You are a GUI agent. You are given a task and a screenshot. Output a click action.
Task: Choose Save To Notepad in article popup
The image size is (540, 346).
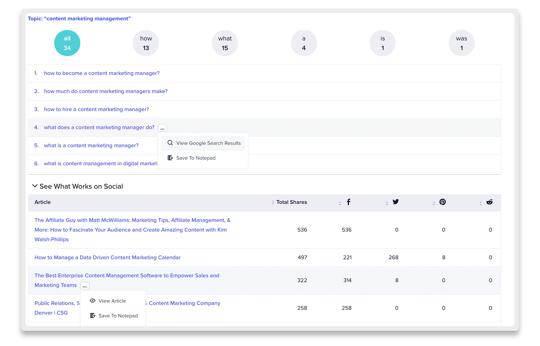113,316
